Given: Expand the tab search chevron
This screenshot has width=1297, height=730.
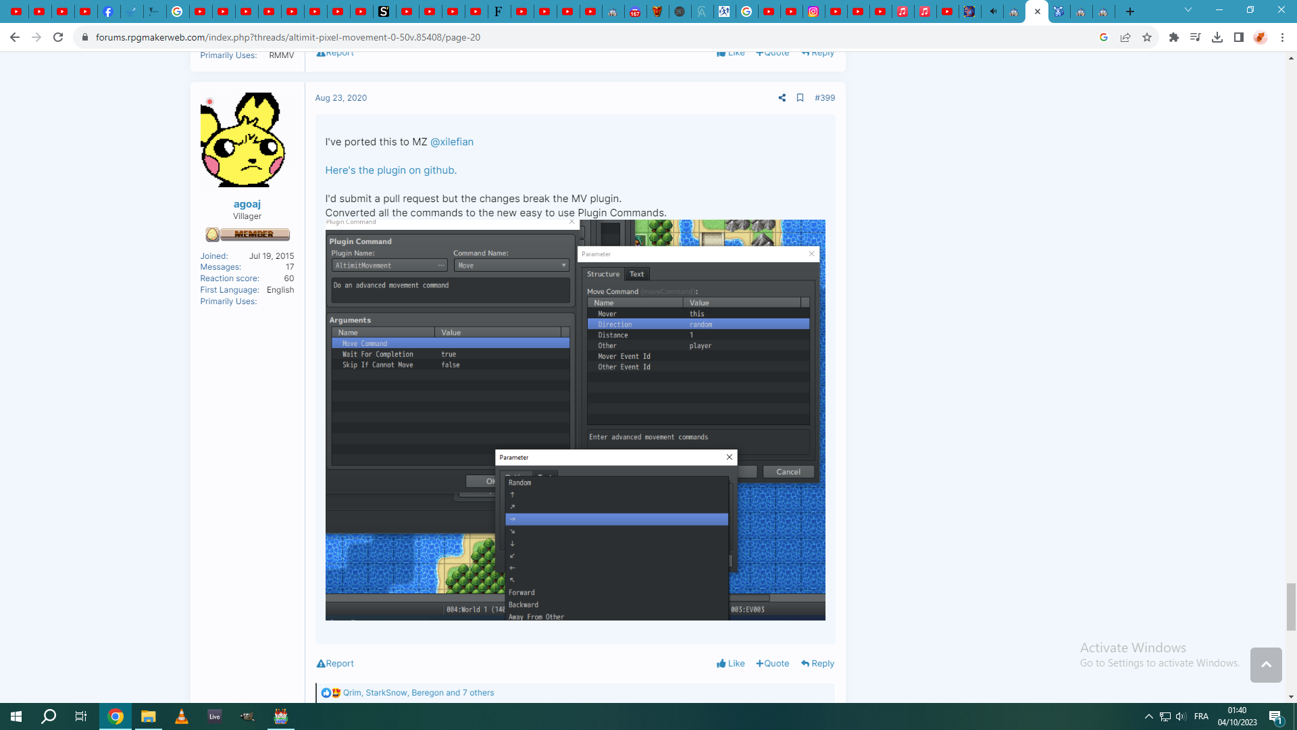Looking at the screenshot, I should coord(1188,10).
